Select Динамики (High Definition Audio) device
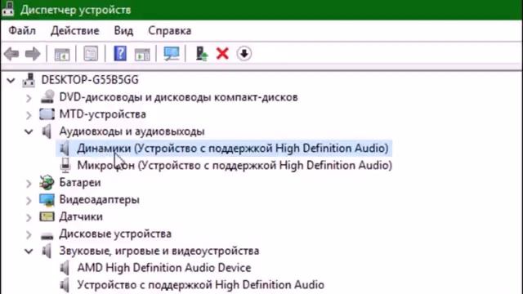Image resolution: width=523 pixels, height=294 pixels. pos(233,149)
